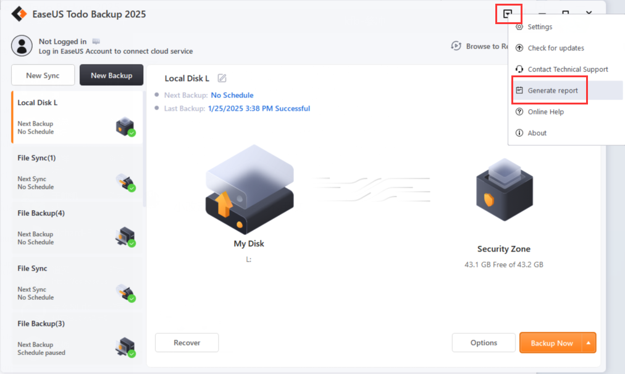625x374 pixels.
Task: Open the No Schedule link
Action: coord(232,95)
